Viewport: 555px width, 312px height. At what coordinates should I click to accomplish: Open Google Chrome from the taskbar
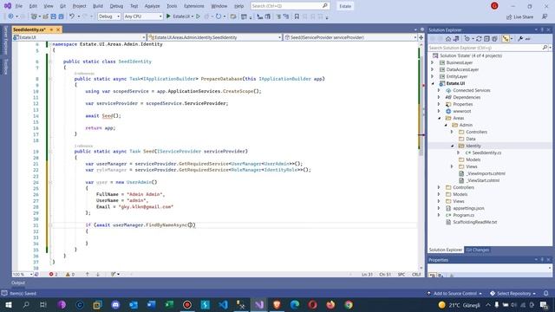(x=349, y=304)
